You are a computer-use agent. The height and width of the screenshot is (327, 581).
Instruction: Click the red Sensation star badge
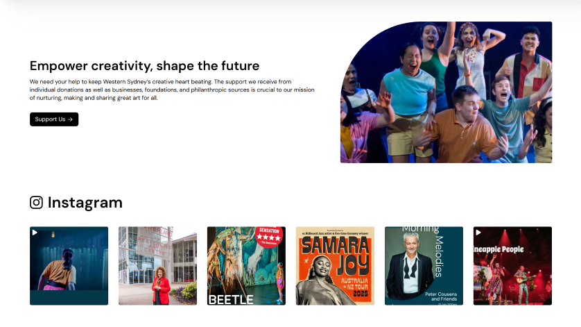click(x=270, y=236)
